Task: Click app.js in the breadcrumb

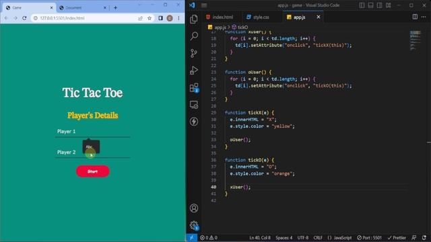Action: [x=220, y=27]
